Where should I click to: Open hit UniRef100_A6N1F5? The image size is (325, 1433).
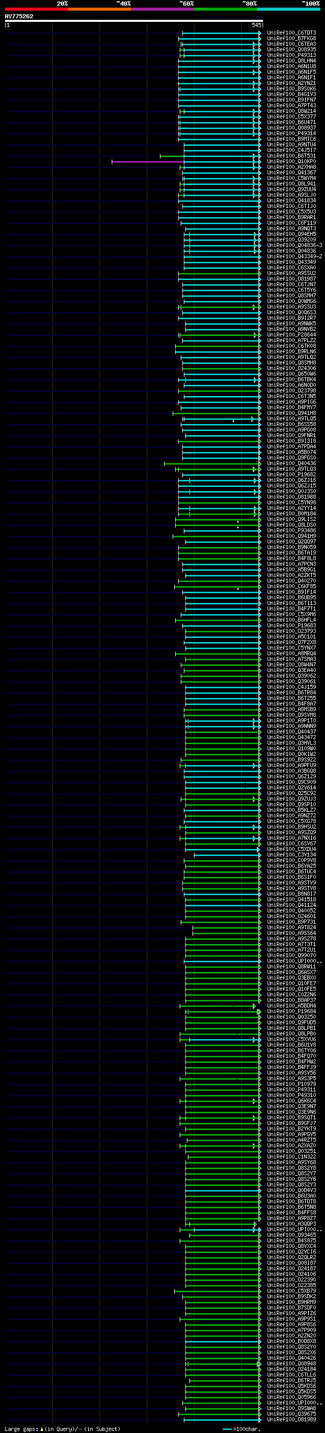[291, 72]
